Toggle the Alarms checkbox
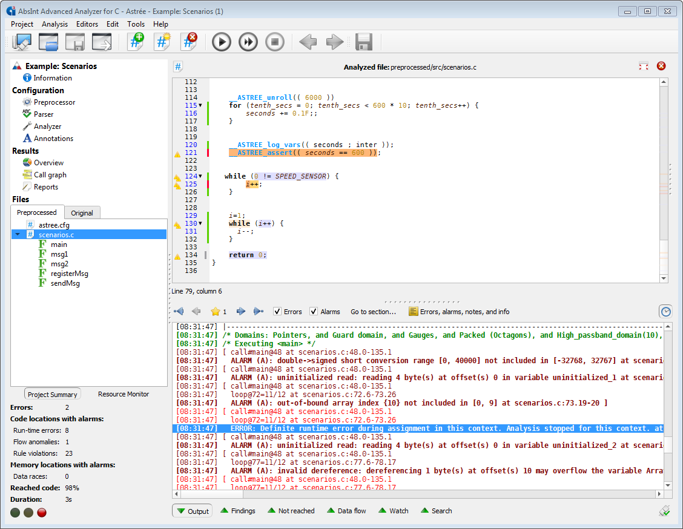 point(314,311)
